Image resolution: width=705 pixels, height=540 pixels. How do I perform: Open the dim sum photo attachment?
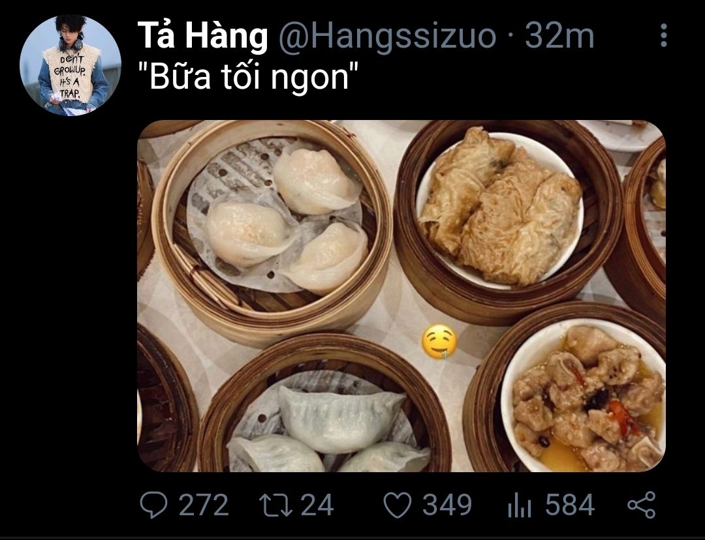coord(401,296)
